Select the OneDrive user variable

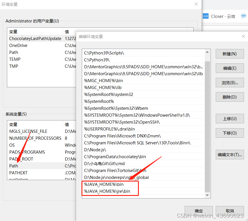coord(42,46)
